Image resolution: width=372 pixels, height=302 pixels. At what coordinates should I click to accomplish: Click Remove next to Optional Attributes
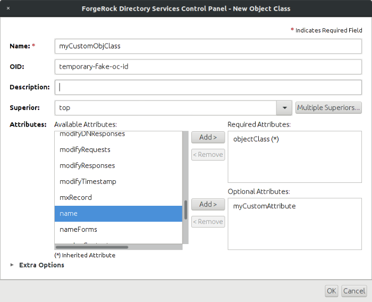pyautogui.click(x=208, y=222)
